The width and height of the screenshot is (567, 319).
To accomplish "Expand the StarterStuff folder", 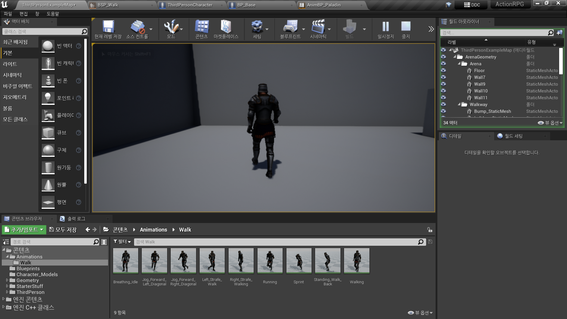I will click(x=7, y=286).
